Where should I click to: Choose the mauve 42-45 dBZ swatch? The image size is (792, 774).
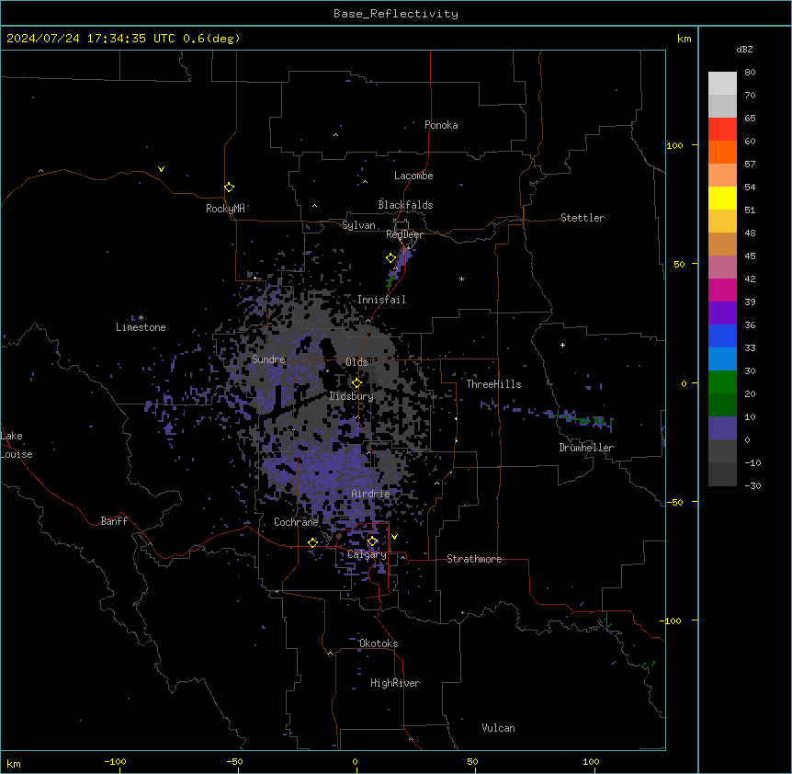(x=722, y=267)
